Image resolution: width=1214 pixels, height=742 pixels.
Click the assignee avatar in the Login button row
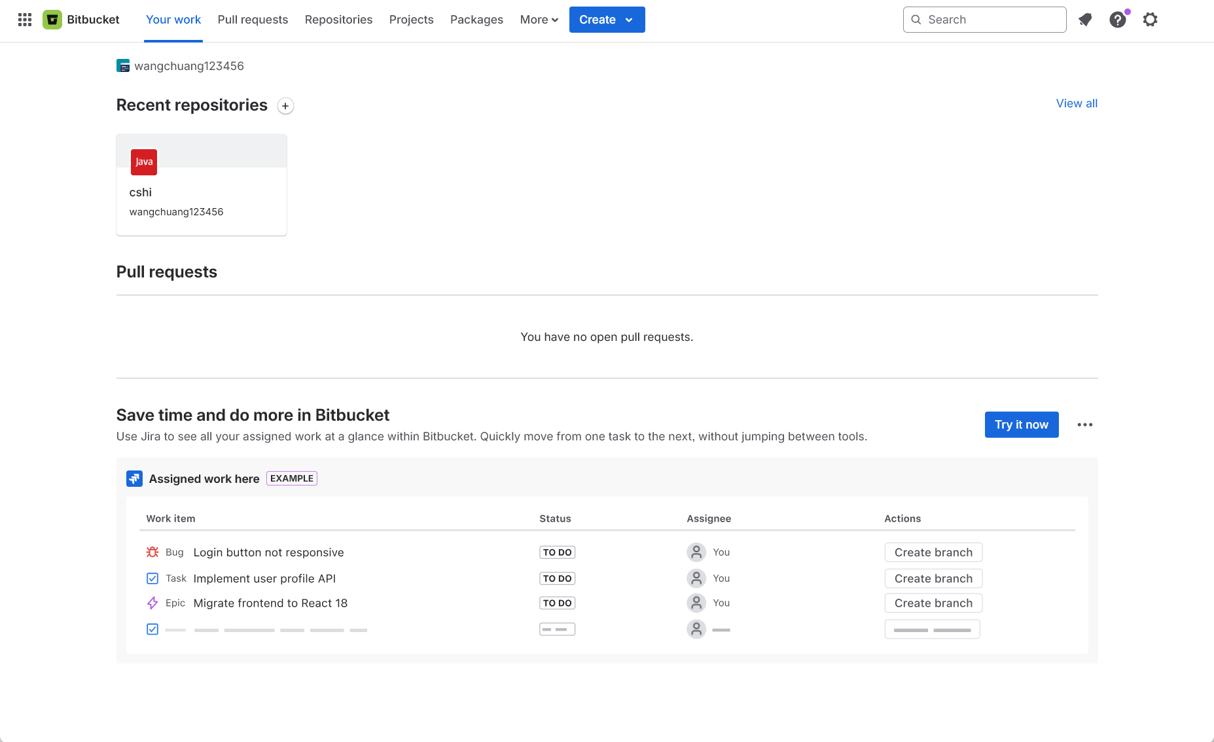coord(696,552)
